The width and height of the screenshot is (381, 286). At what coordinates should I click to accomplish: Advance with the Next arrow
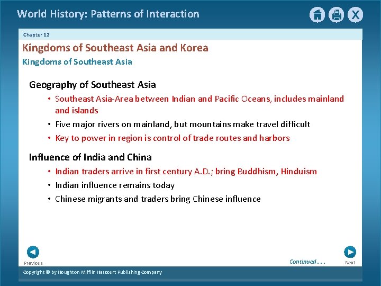[x=350, y=252]
